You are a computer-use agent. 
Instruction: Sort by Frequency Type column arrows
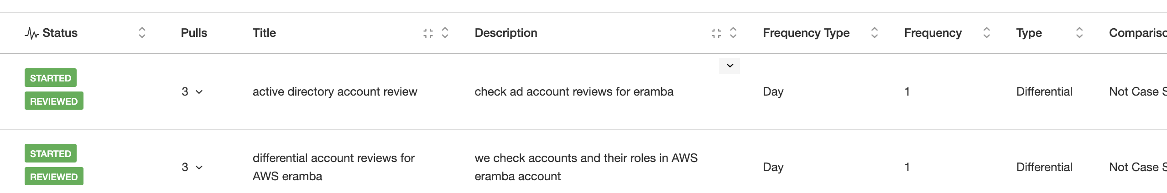click(874, 33)
